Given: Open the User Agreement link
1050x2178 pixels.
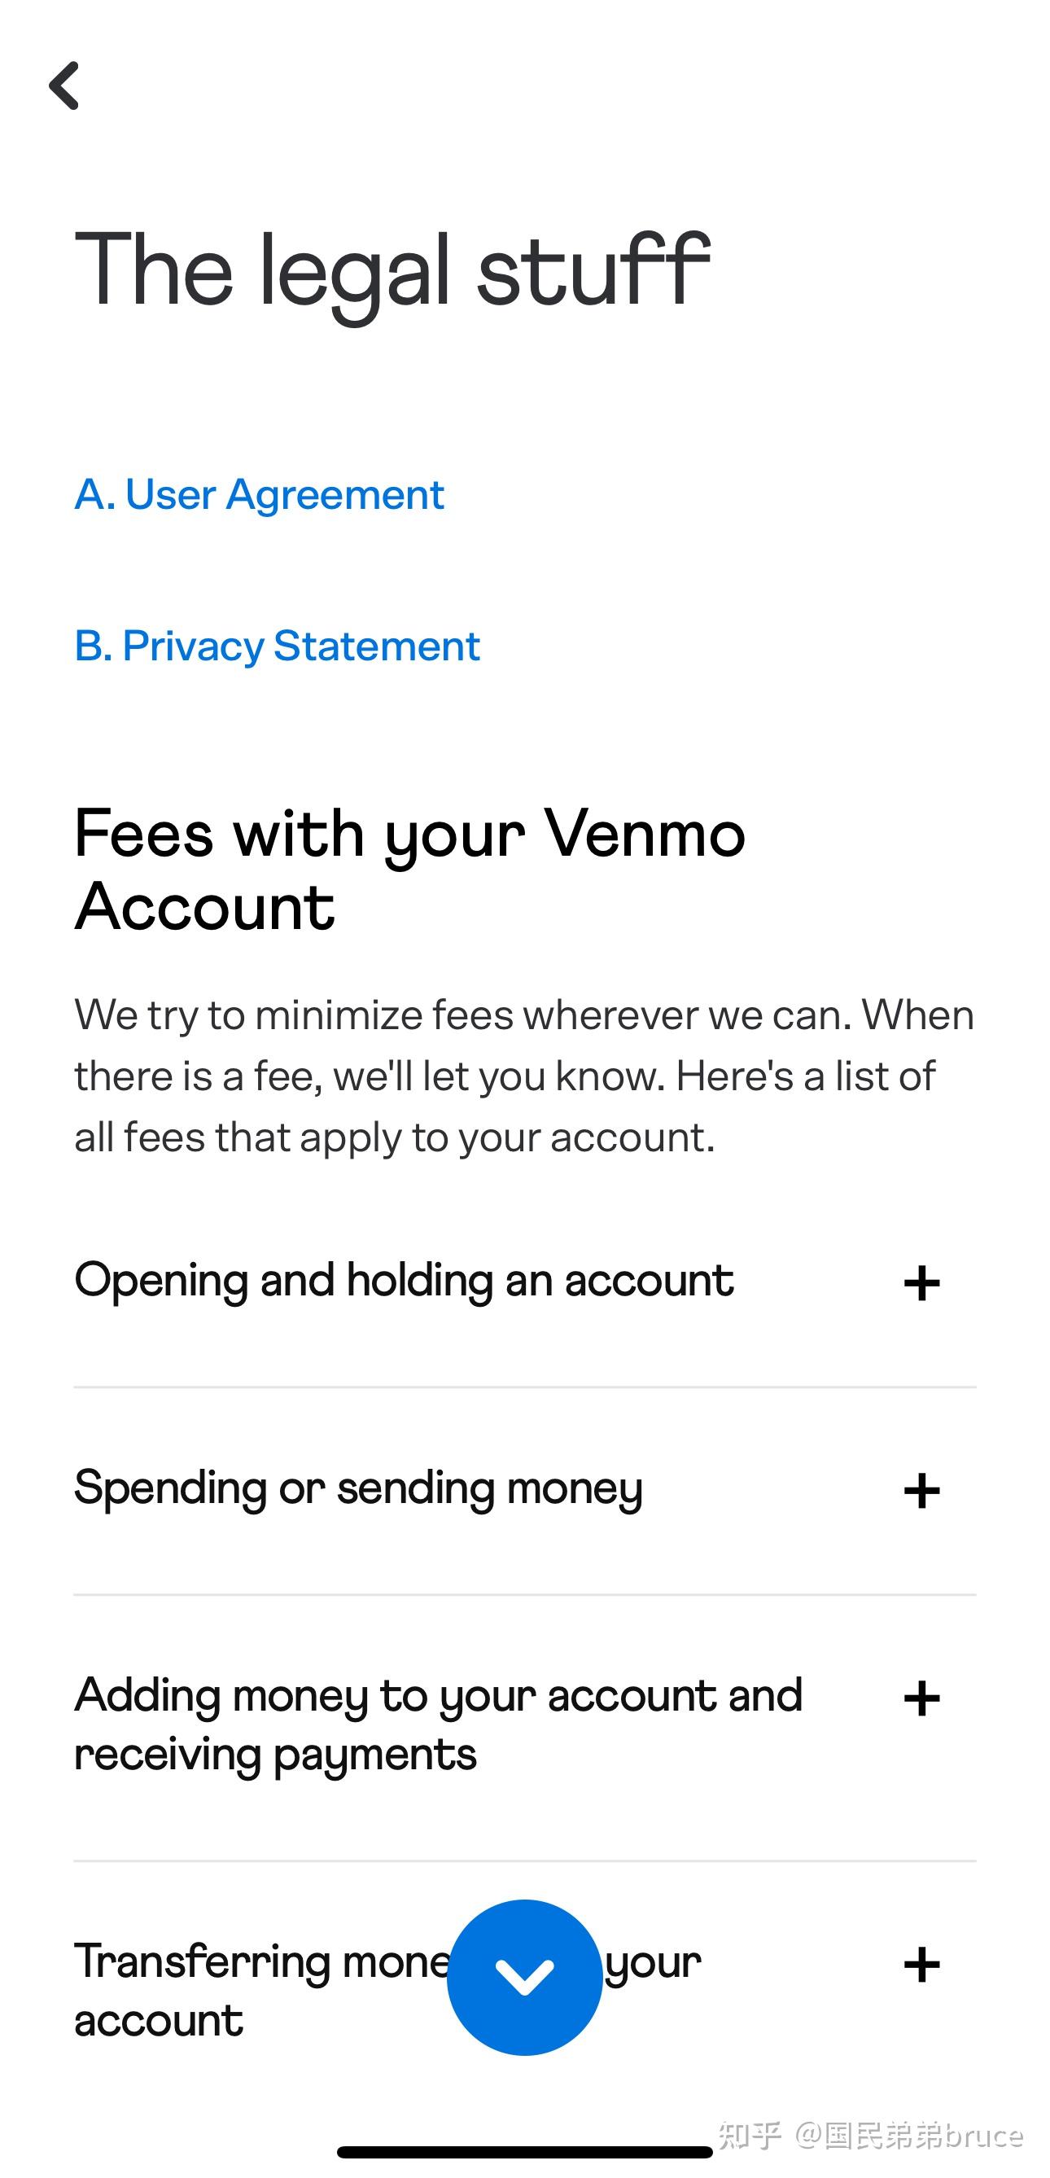Looking at the screenshot, I should pyautogui.click(x=259, y=494).
